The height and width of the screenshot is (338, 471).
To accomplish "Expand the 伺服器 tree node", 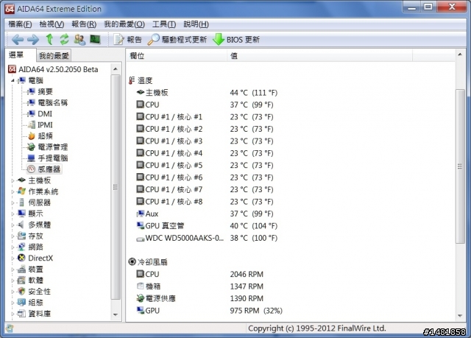I will click(13, 203).
